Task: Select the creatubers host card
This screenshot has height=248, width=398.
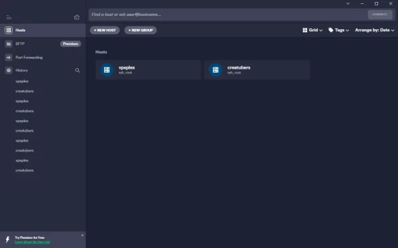Action: pos(257,70)
